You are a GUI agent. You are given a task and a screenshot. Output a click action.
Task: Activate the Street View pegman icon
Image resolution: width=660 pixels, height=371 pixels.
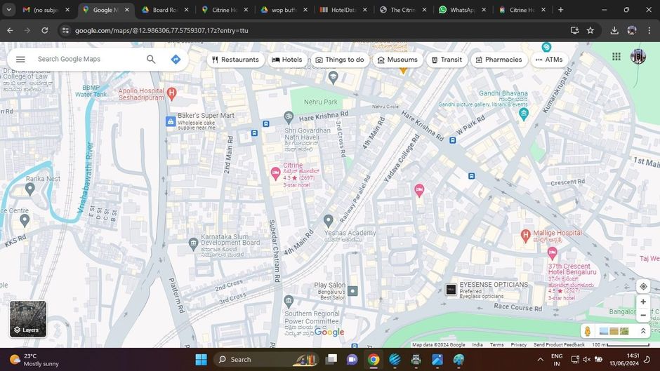click(588, 331)
